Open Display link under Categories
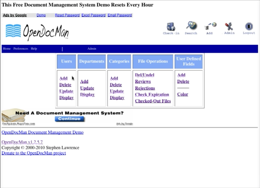 coord(117,98)
